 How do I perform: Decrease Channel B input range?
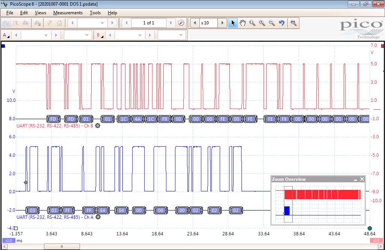coord(110,35)
